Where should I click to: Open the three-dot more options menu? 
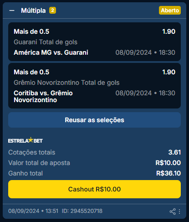tap(179, 212)
